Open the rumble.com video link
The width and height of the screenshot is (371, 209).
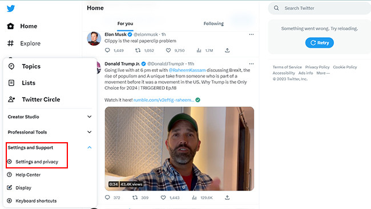(x=164, y=100)
